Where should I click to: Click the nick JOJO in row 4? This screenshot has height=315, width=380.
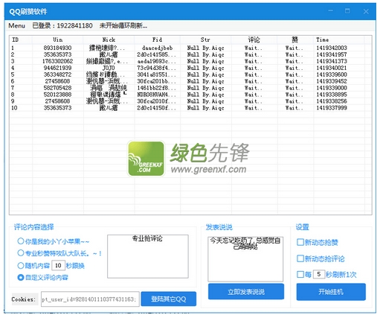109,68
